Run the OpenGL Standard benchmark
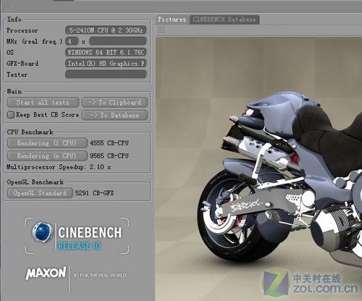 tap(40, 193)
